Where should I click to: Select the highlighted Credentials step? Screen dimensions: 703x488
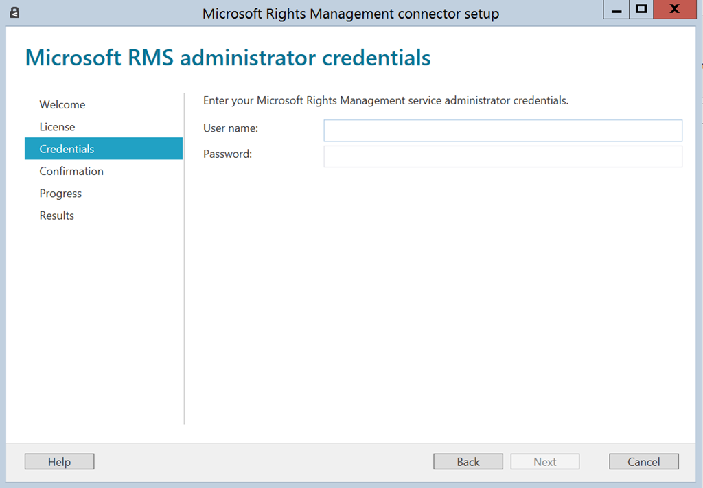(67, 149)
